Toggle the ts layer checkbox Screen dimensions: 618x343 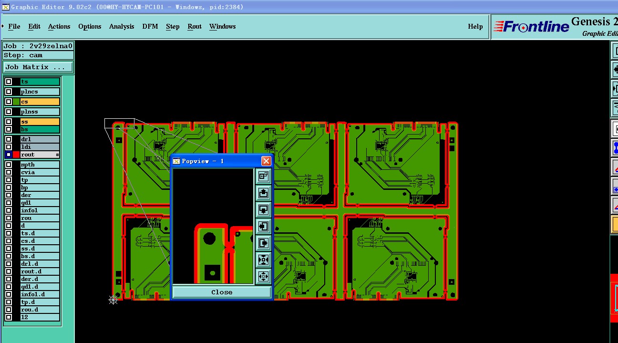click(9, 82)
